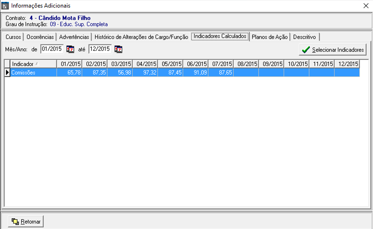Click the Retornar button
The height and width of the screenshot is (229, 373).
[26, 222]
